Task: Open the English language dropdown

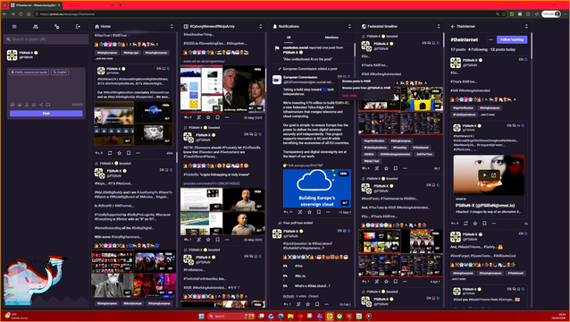Action: click(x=60, y=72)
